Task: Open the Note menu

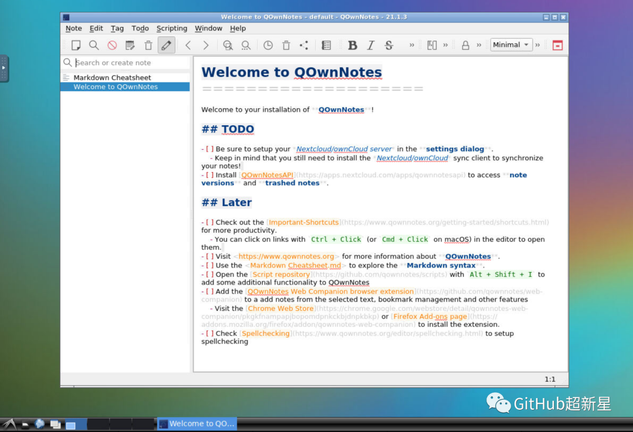Action: (73, 28)
